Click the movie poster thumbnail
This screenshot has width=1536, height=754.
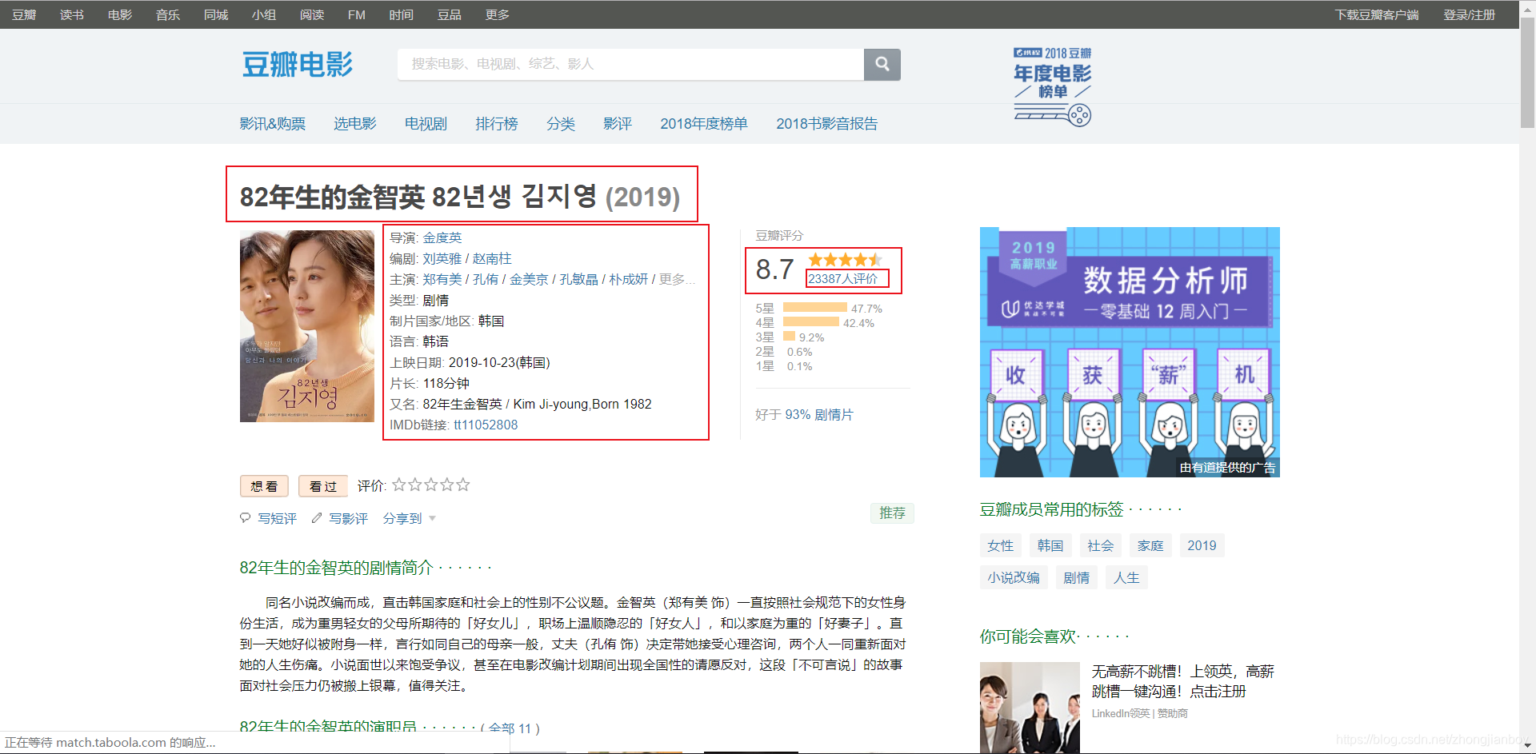pos(307,326)
